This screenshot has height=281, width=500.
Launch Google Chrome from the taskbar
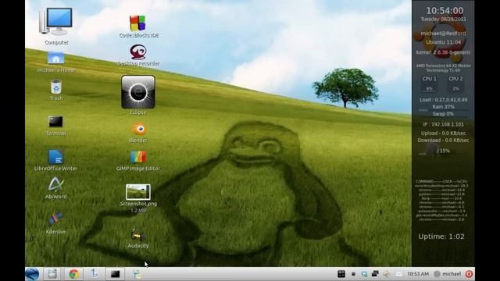click(x=73, y=274)
